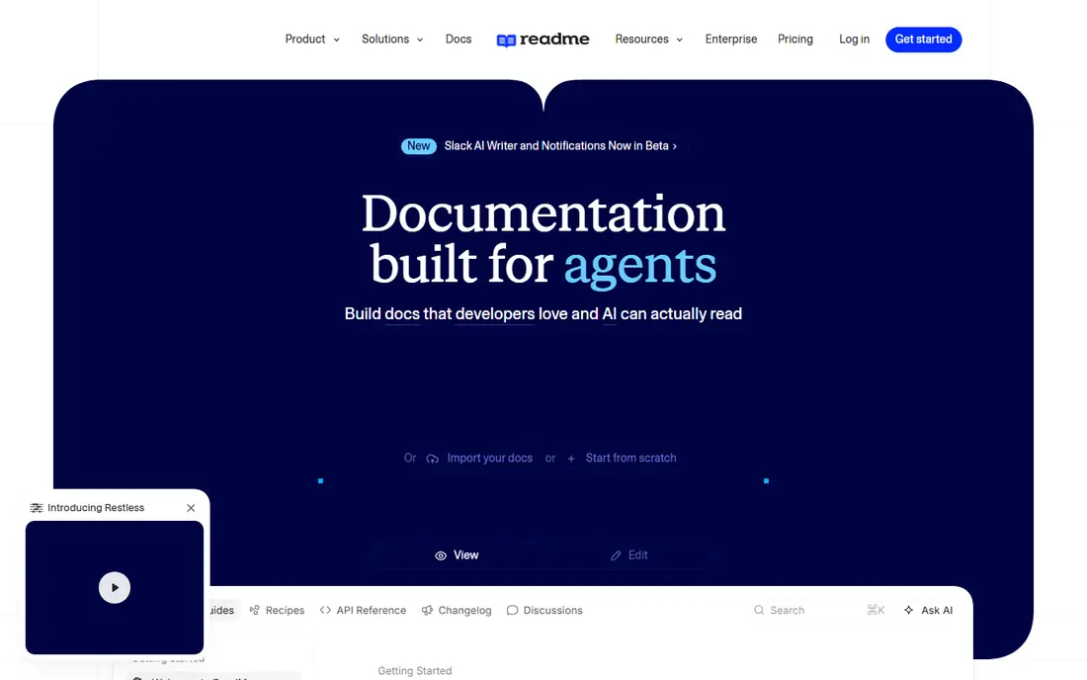Click the Get started button
The width and height of the screenshot is (1087, 680).
(923, 40)
